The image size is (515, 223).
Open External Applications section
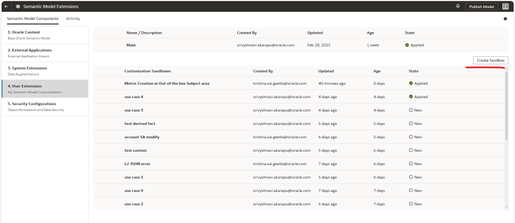pyautogui.click(x=44, y=53)
